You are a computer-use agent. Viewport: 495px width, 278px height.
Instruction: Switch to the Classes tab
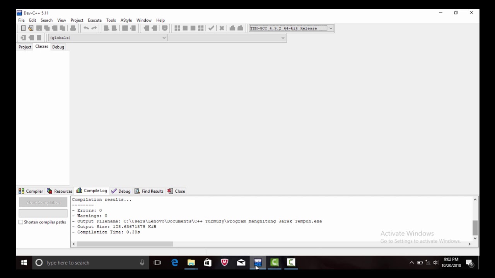tap(42, 46)
